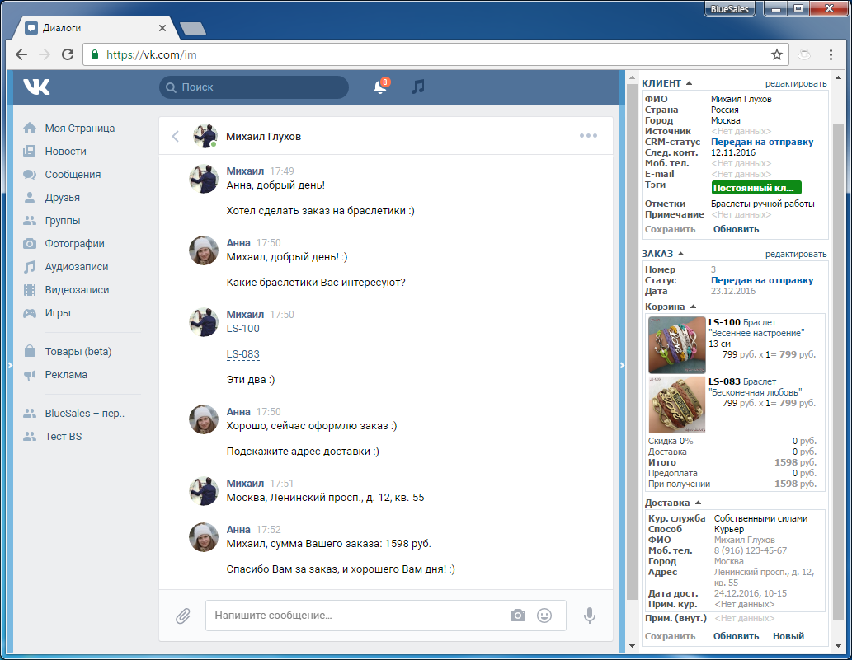
Task: Click the LS-100 link in the chat
Action: point(242,329)
